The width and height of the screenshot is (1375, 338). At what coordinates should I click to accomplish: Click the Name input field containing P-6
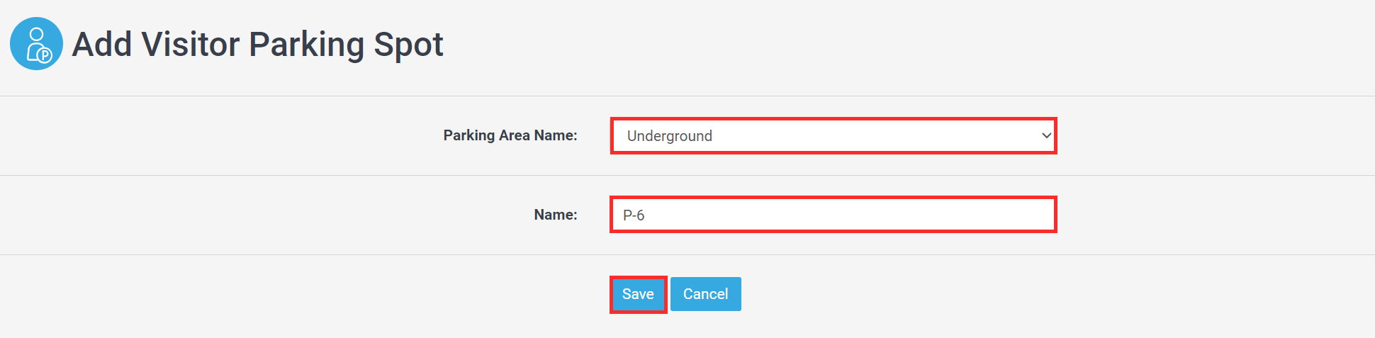click(834, 215)
